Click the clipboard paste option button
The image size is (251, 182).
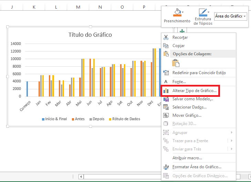tap(176, 63)
